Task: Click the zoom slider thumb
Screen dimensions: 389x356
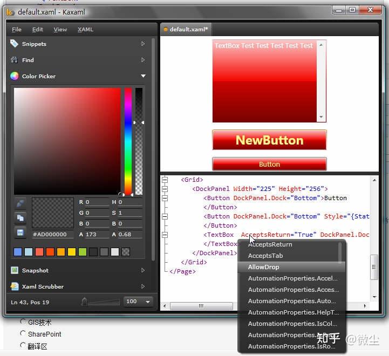Action: click(84, 302)
